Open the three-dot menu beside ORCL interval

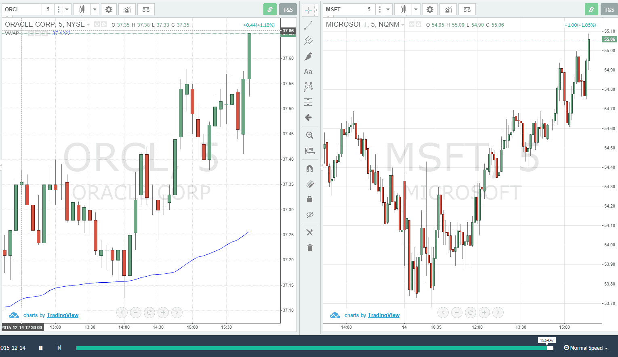(x=58, y=9)
